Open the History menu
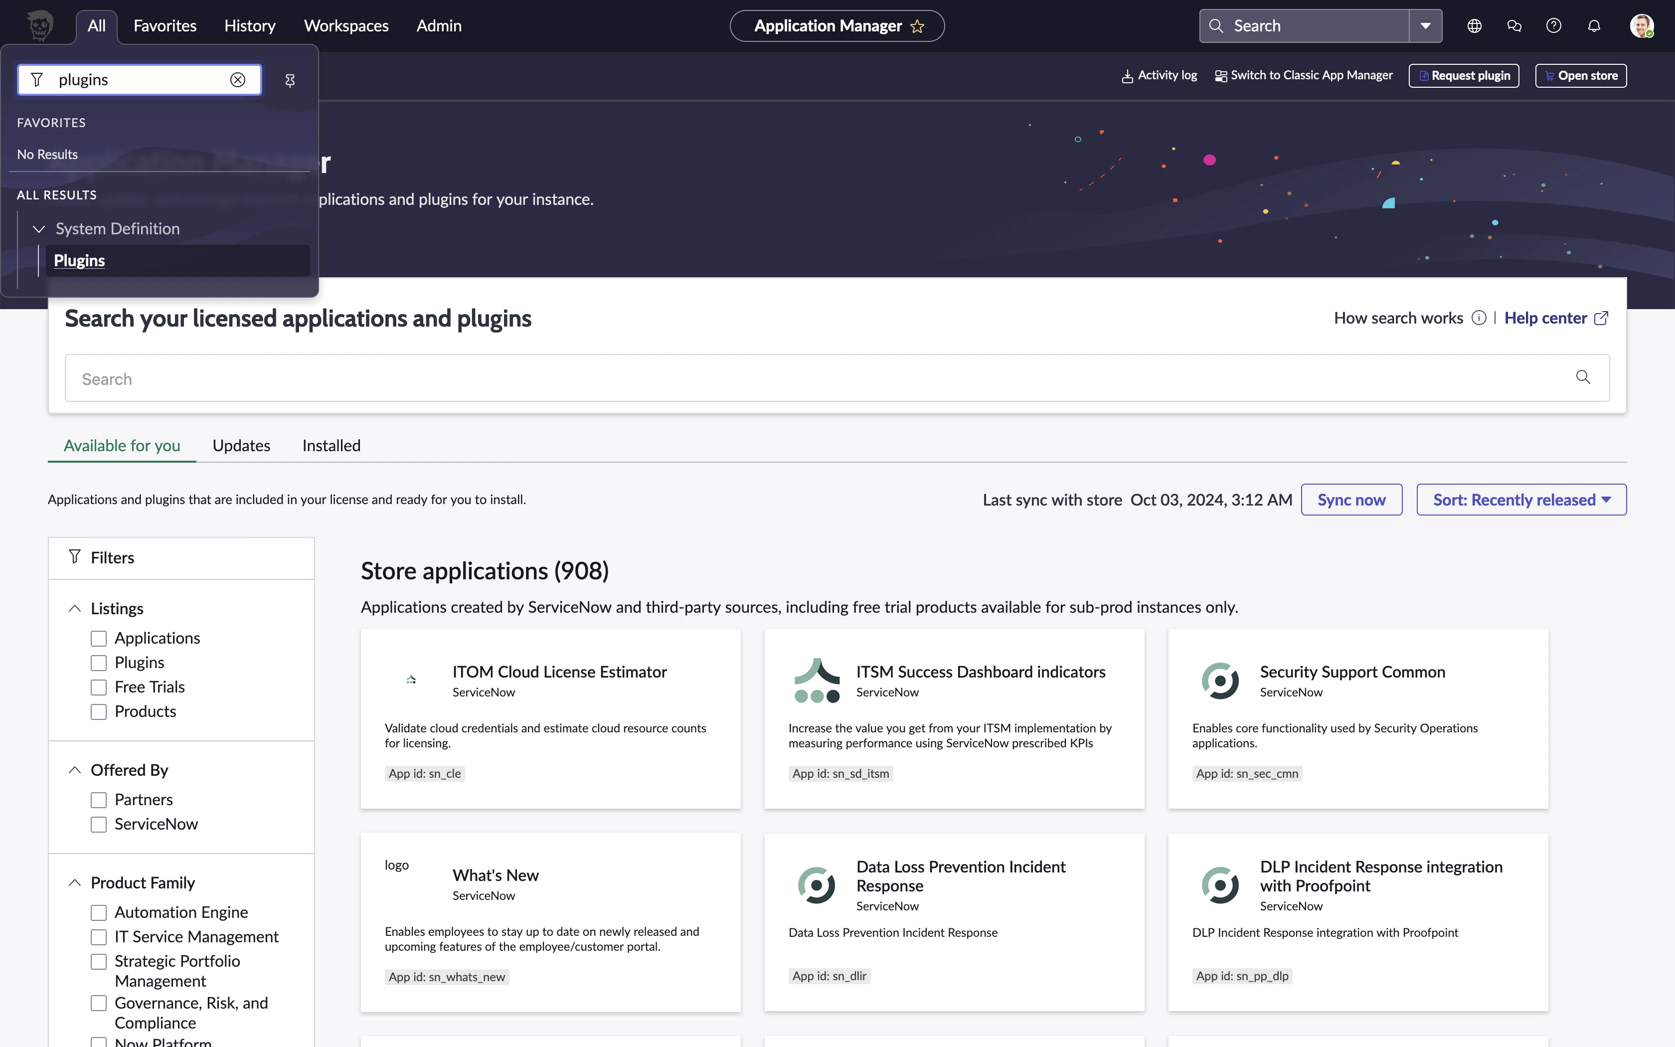The height and width of the screenshot is (1047, 1675). click(x=250, y=26)
